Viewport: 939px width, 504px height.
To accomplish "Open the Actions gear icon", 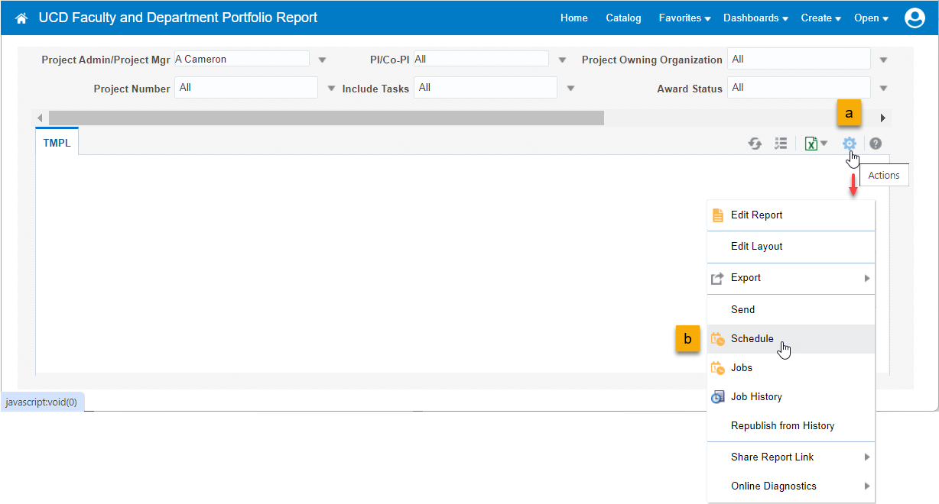I will 849,144.
